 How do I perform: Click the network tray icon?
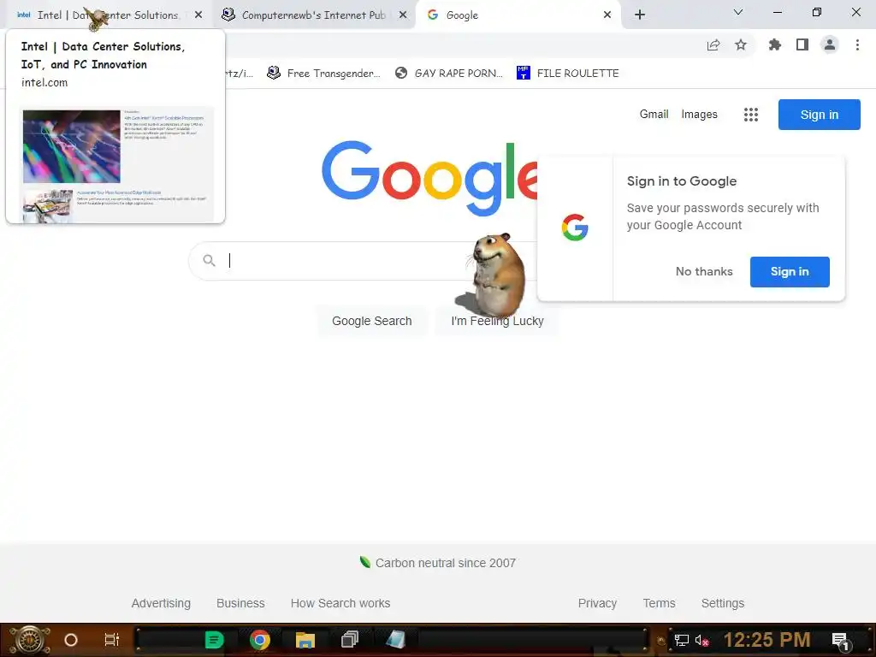(x=682, y=640)
